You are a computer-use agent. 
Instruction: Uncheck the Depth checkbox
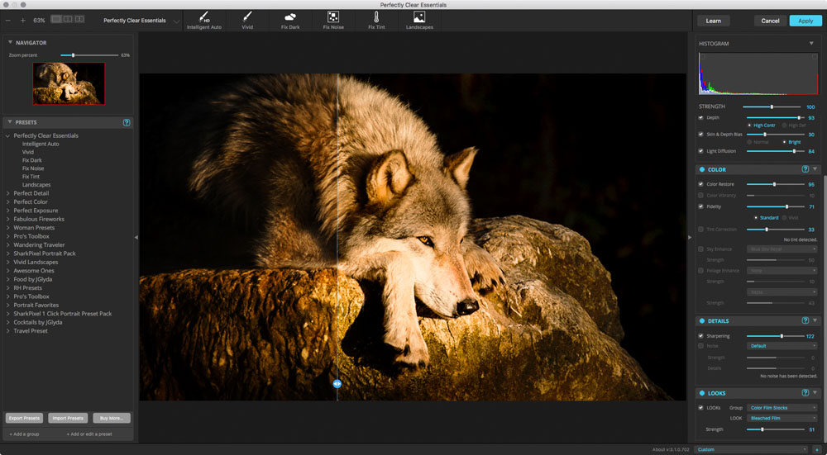click(x=700, y=118)
